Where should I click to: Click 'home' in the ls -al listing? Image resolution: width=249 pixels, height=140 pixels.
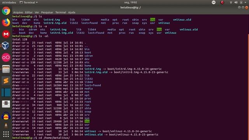tap(88, 66)
